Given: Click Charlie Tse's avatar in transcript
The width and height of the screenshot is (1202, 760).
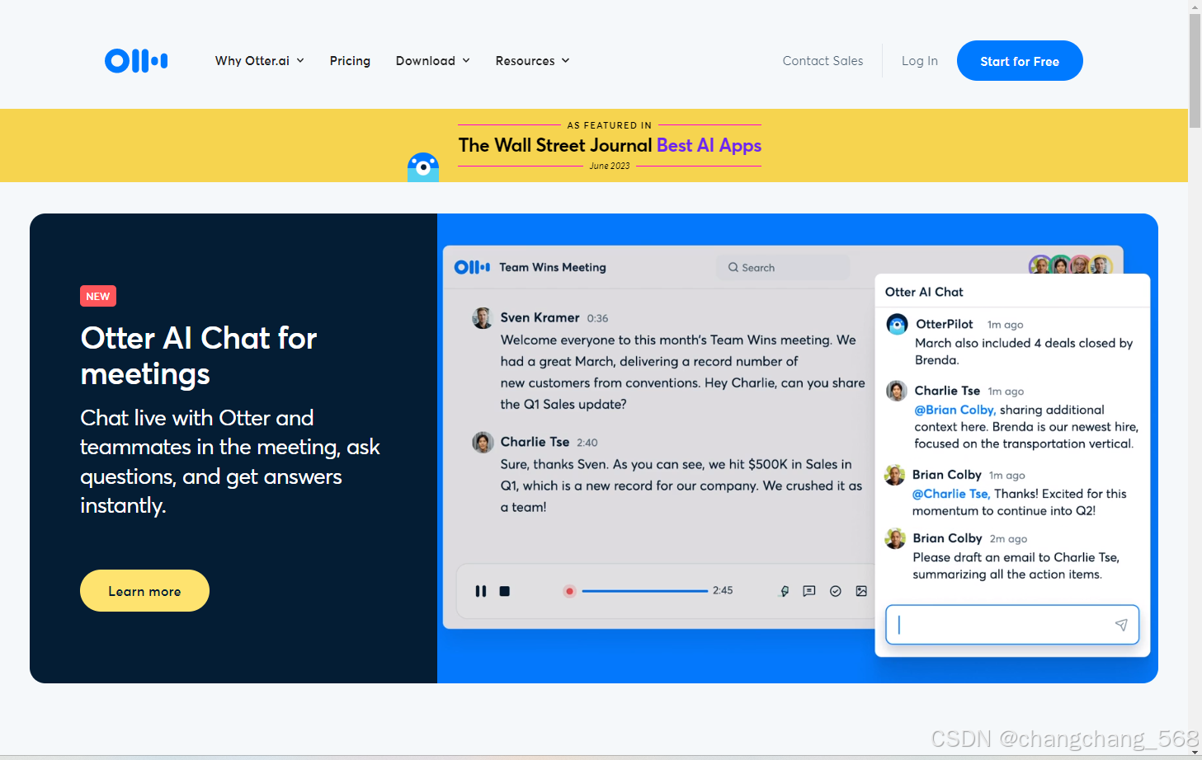Looking at the screenshot, I should (483, 443).
